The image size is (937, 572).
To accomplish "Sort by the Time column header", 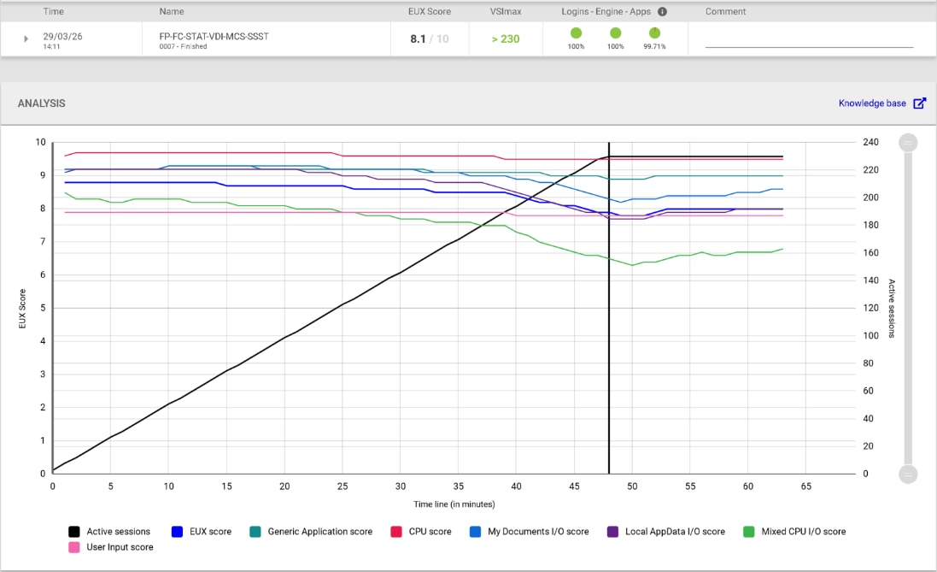I will point(53,11).
